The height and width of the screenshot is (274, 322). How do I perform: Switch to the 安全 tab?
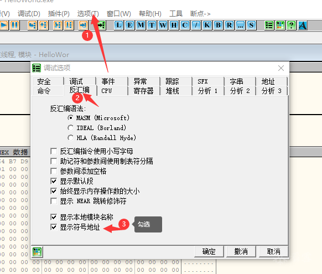click(48, 81)
